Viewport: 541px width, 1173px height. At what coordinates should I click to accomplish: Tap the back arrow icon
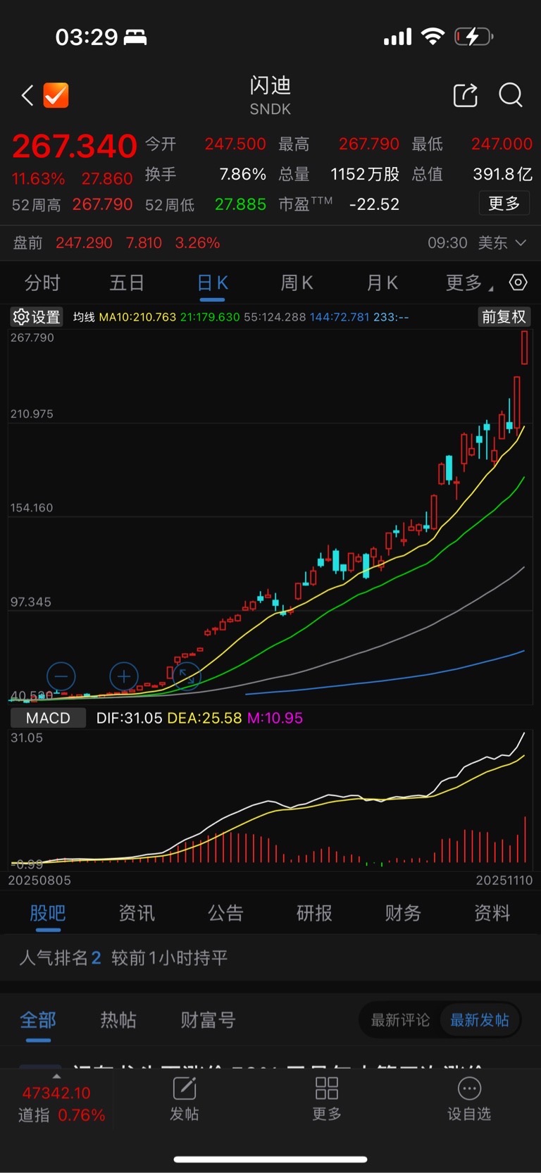27,95
